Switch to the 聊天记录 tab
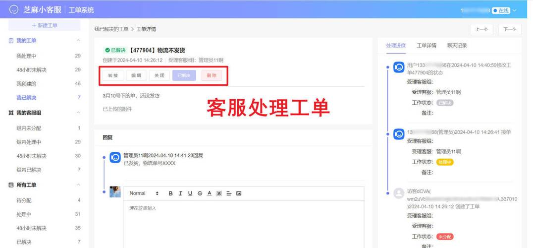This screenshot has width=533, height=248. click(x=457, y=46)
